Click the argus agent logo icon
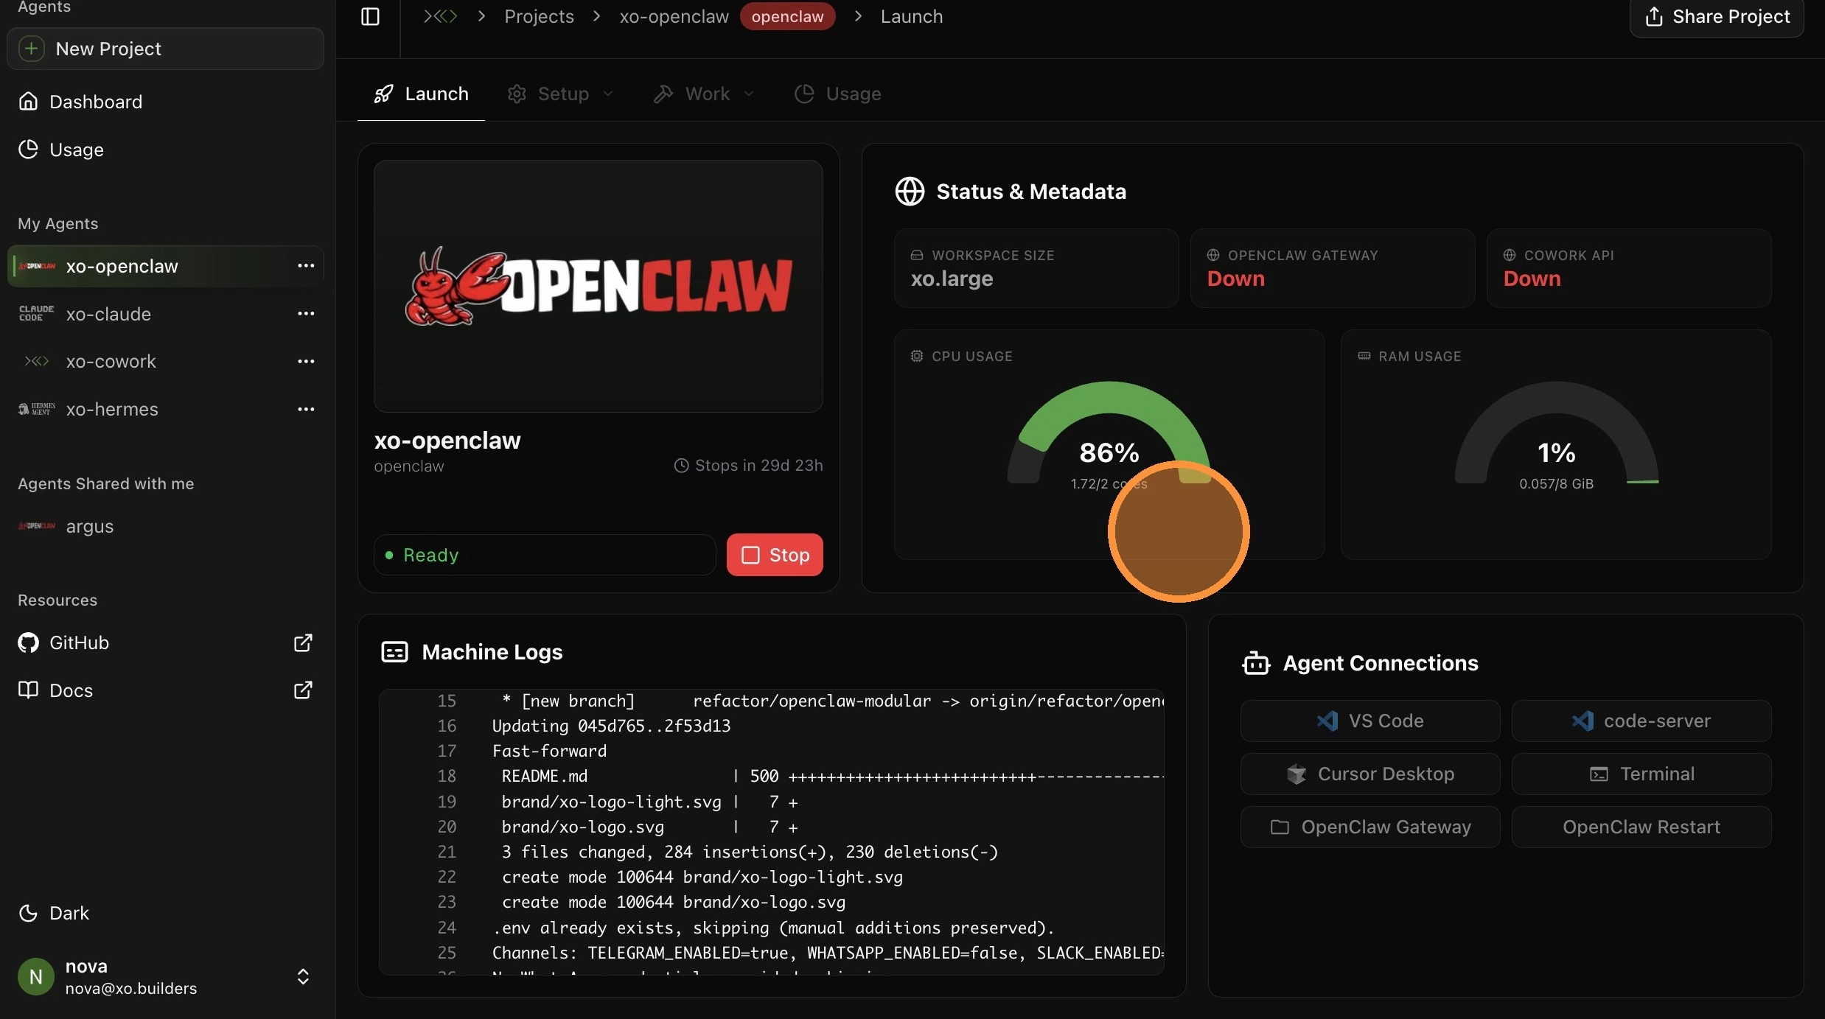 click(37, 526)
